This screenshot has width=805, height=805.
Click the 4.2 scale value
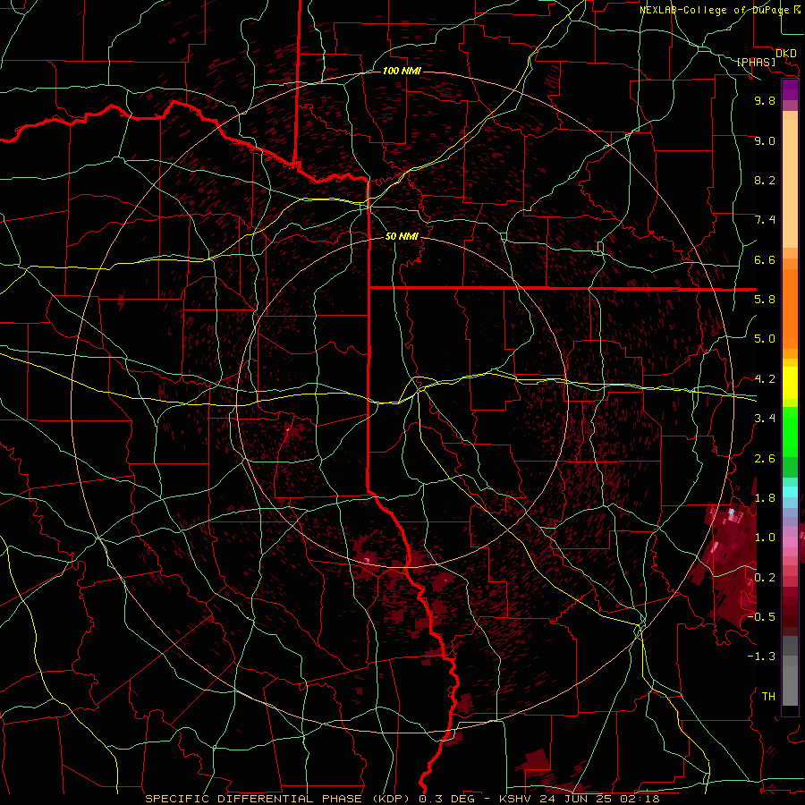click(765, 379)
